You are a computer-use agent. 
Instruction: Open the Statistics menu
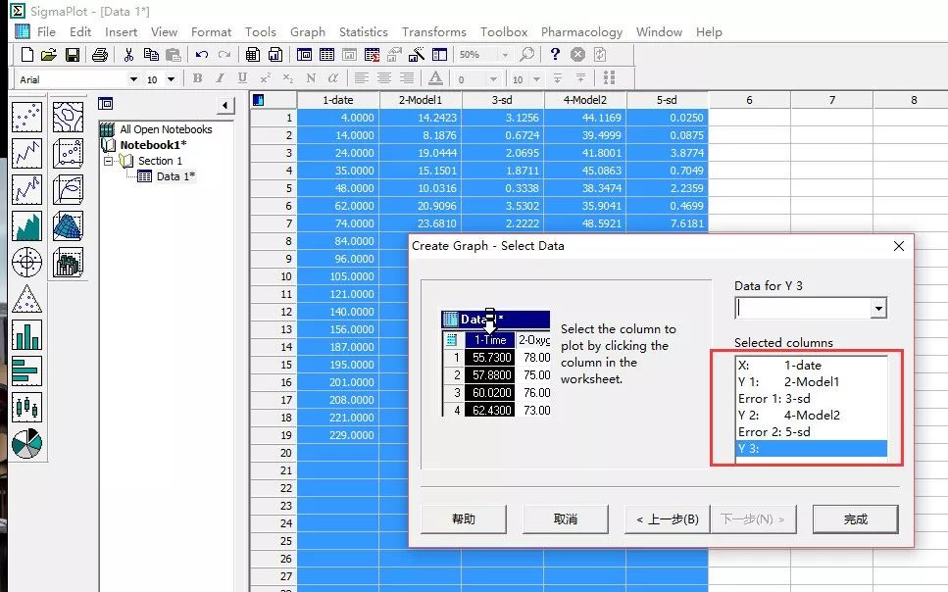[363, 31]
